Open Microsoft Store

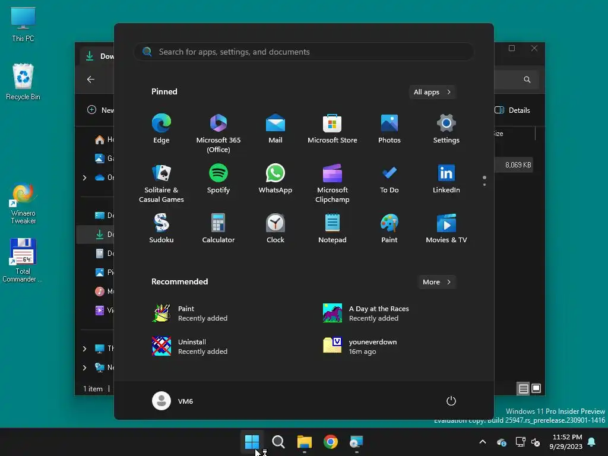click(x=332, y=129)
